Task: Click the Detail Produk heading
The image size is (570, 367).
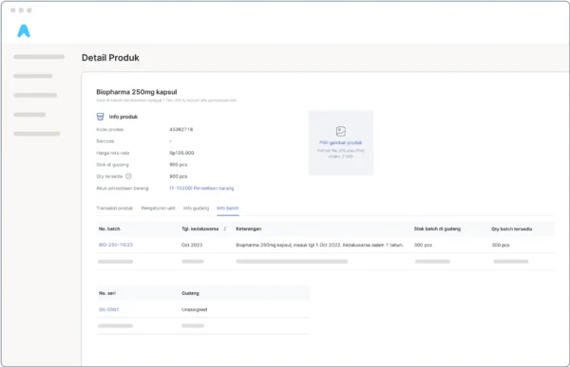Action: pos(110,58)
